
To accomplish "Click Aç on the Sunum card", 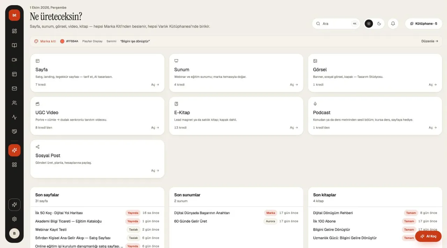I will click(x=294, y=85).
